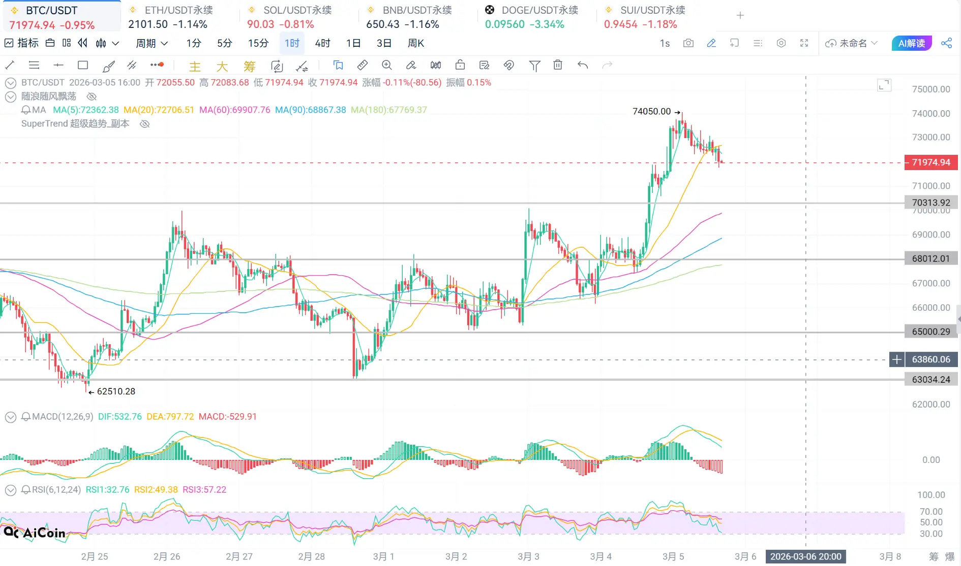
Task: Toggle the RSI alert bell
Action: tap(26, 490)
